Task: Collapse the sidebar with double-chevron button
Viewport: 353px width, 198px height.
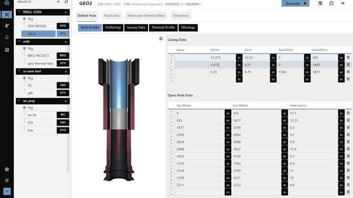Action: 7,191
